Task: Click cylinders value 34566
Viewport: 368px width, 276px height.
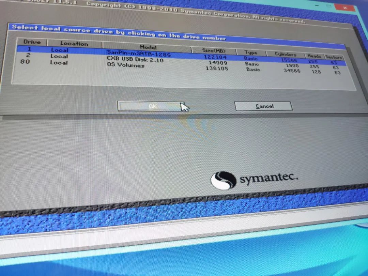Action: coord(292,71)
